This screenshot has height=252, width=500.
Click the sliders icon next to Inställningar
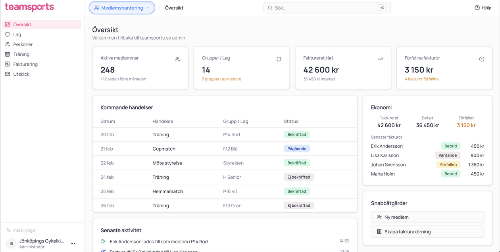[x=8, y=230]
